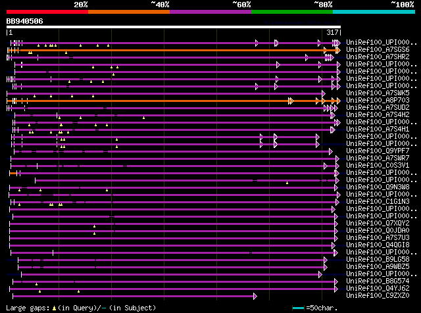Open hit UniRef100_A7SWR7
Screen dimensions: 421x313
(378, 158)
